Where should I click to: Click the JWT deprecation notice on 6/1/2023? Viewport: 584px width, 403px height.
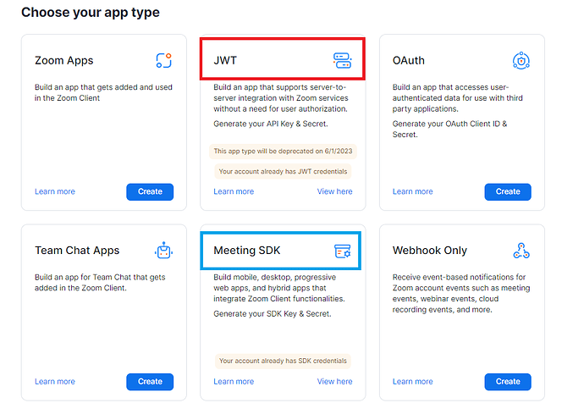(283, 152)
